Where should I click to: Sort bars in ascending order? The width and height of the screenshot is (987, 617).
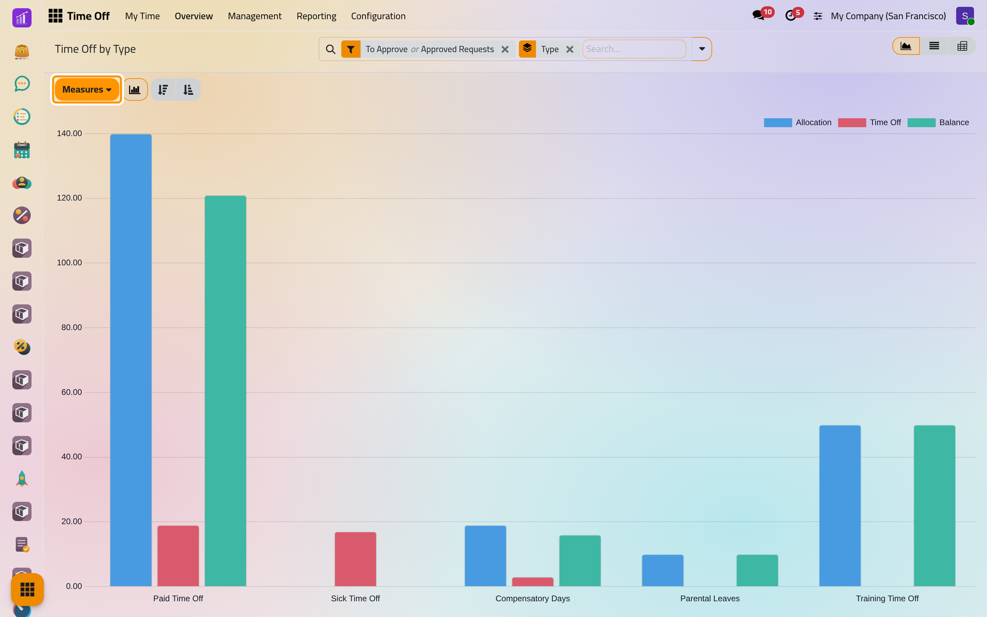click(188, 89)
